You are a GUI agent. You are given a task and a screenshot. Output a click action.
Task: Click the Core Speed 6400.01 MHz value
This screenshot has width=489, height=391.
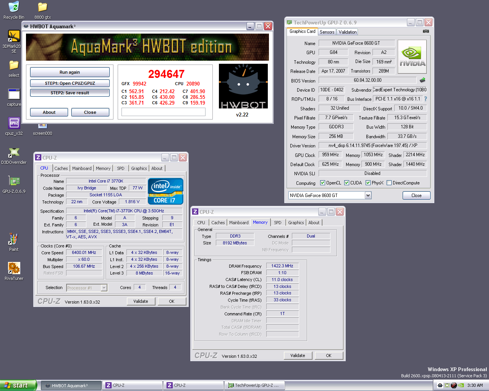click(84, 252)
